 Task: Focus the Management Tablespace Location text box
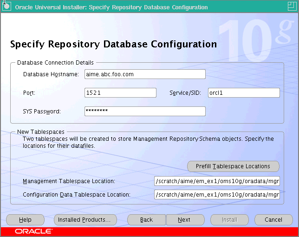tap(217, 181)
